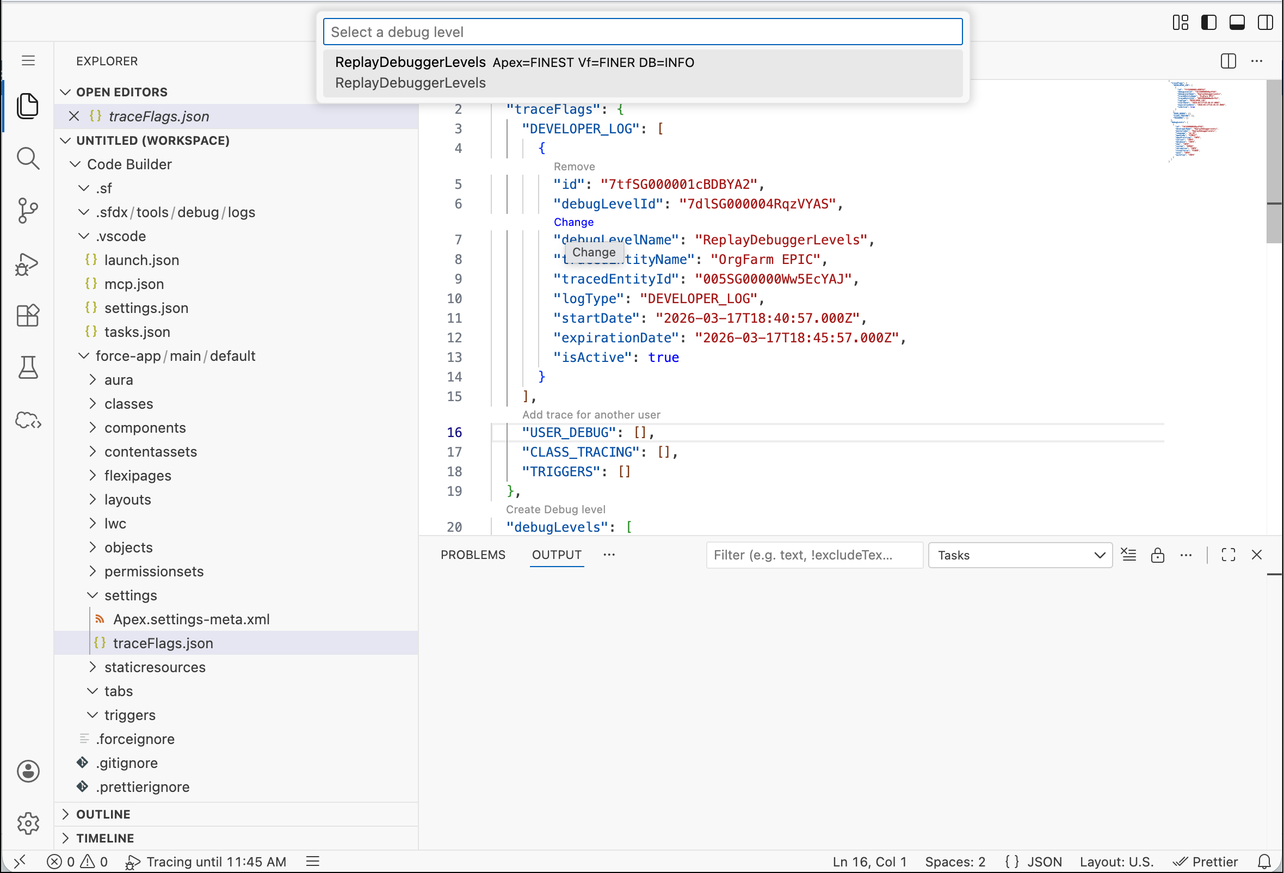Split the editor to the right

pos(1228,61)
